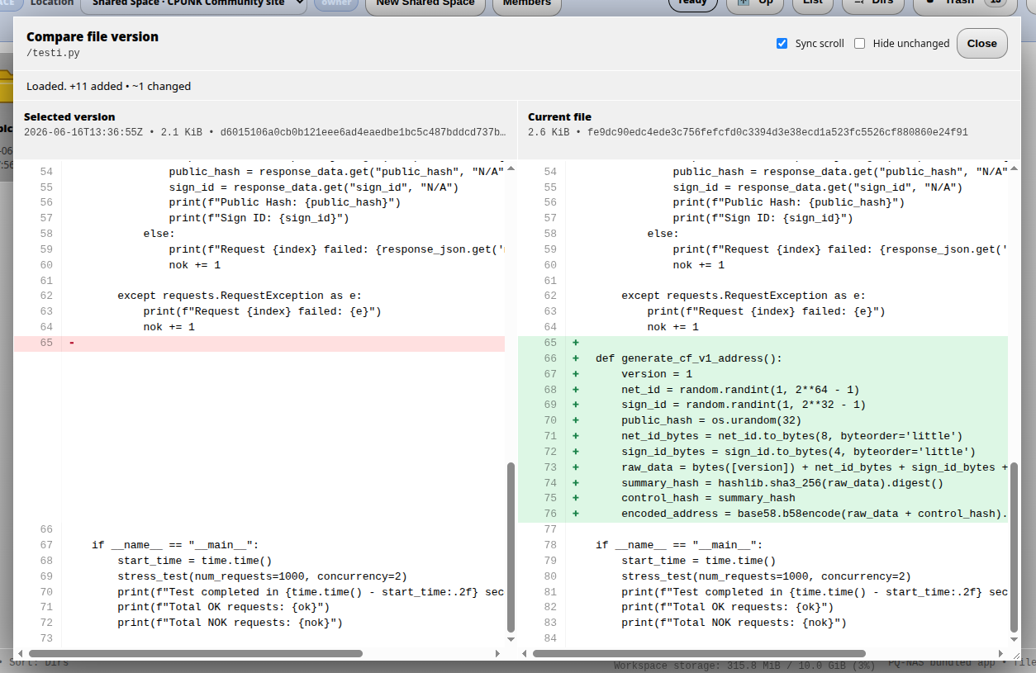
Task: Click scroll-down arrow of Current file pane
Action: (1015, 638)
